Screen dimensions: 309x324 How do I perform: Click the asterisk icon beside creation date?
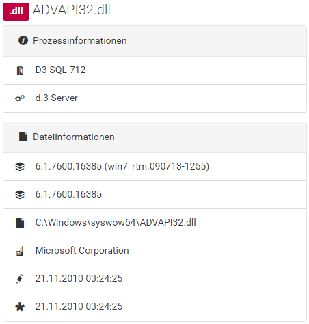pyautogui.click(x=20, y=307)
